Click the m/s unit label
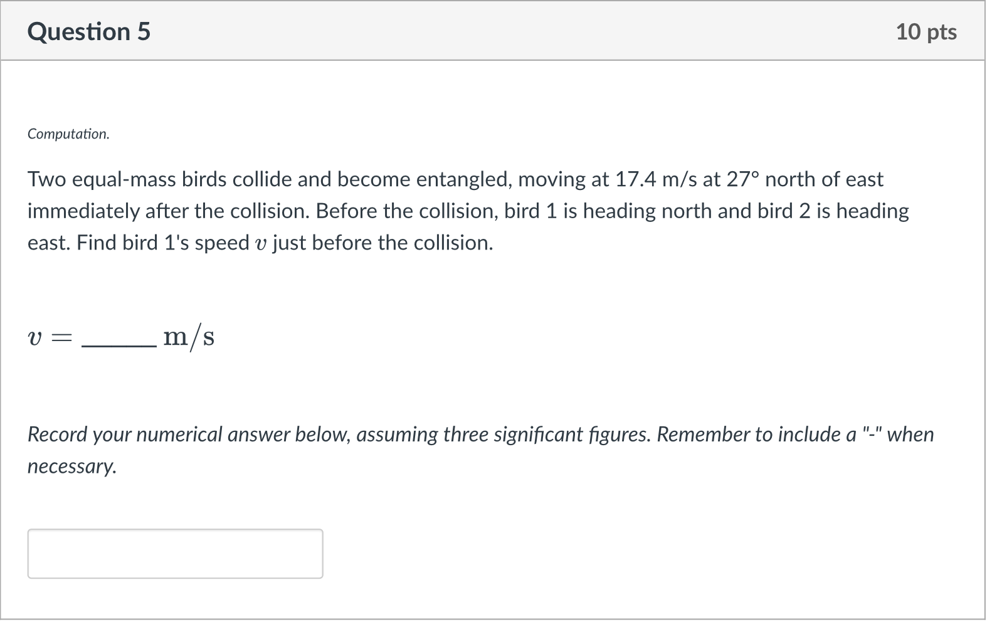The height and width of the screenshot is (622, 992). pyautogui.click(x=189, y=336)
